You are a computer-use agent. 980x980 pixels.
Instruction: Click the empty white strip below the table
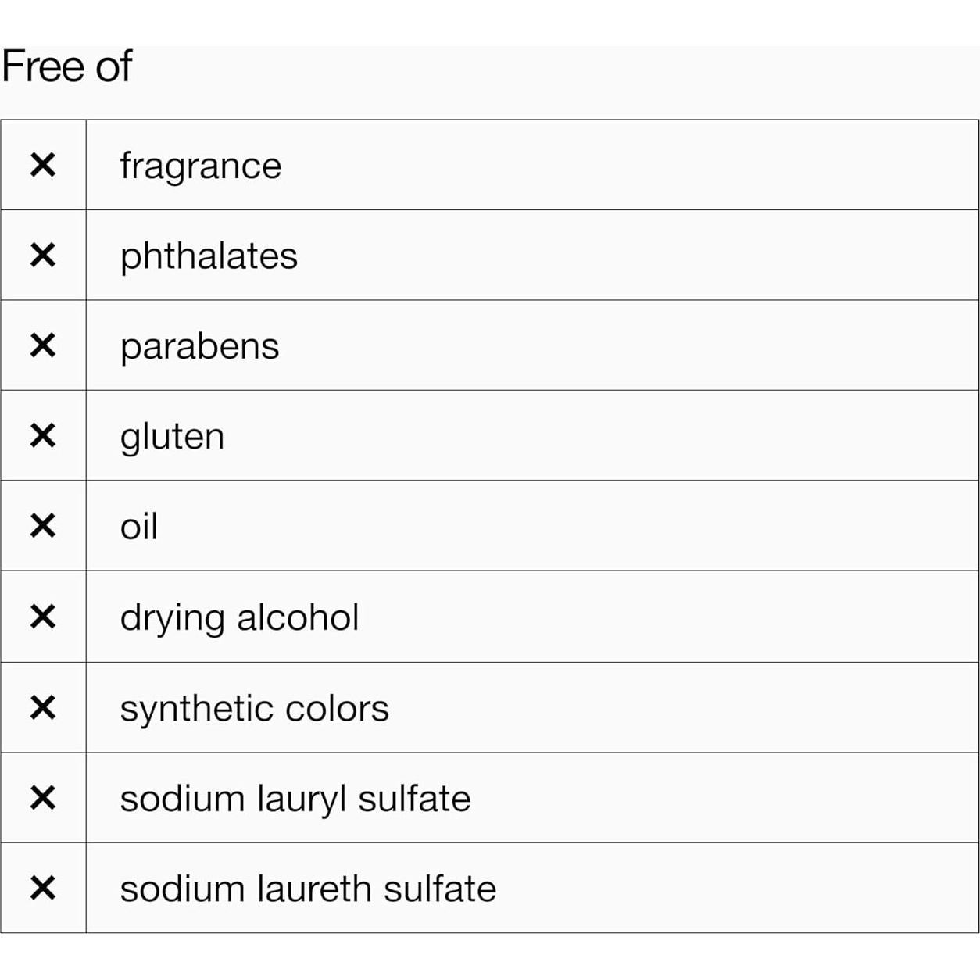490,957
